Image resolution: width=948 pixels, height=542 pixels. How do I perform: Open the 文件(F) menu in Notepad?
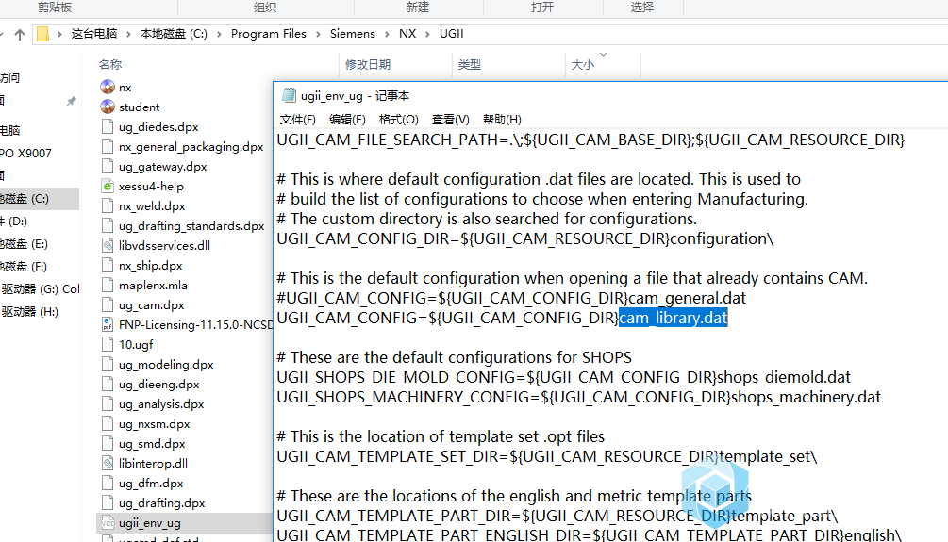tap(298, 119)
